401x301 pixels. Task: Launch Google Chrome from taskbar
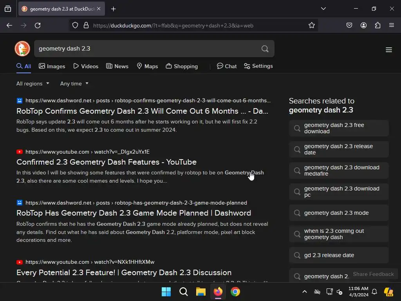click(235, 292)
